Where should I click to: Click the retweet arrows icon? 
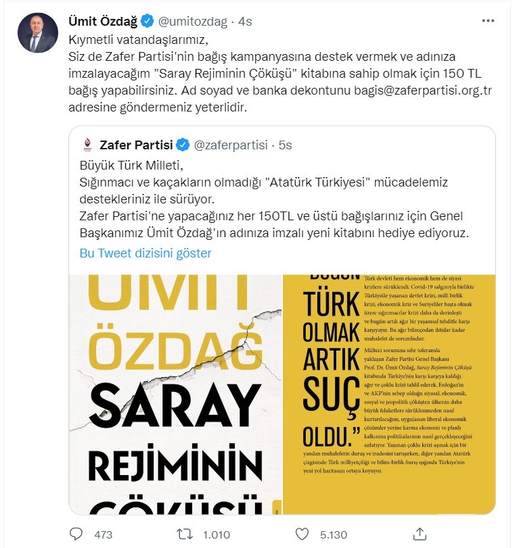click(185, 534)
